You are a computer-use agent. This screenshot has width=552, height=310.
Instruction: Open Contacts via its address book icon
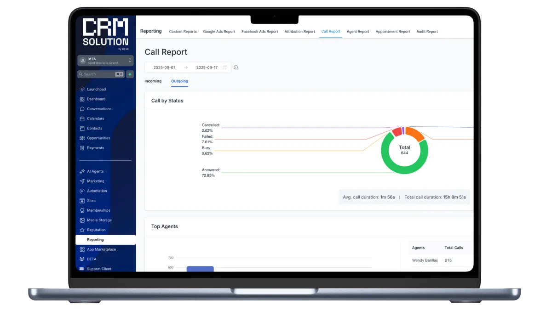(x=82, y=128)
